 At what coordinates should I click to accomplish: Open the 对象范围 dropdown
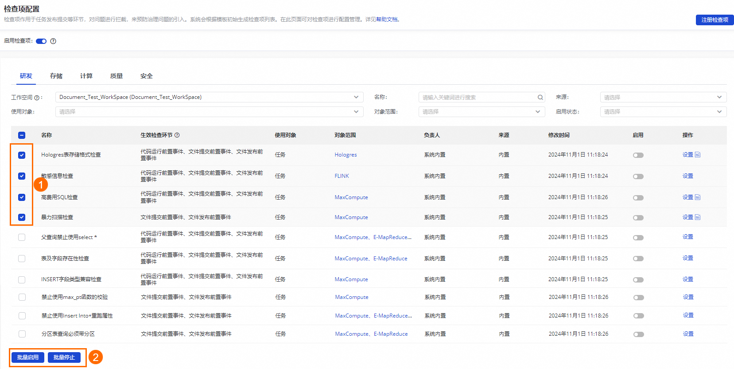point(482,112)
